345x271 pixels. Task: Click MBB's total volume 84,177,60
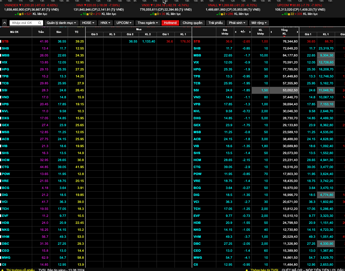coord(290,55)
